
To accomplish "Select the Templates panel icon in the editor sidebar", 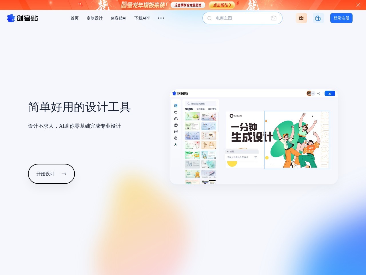I will (176, 106).
